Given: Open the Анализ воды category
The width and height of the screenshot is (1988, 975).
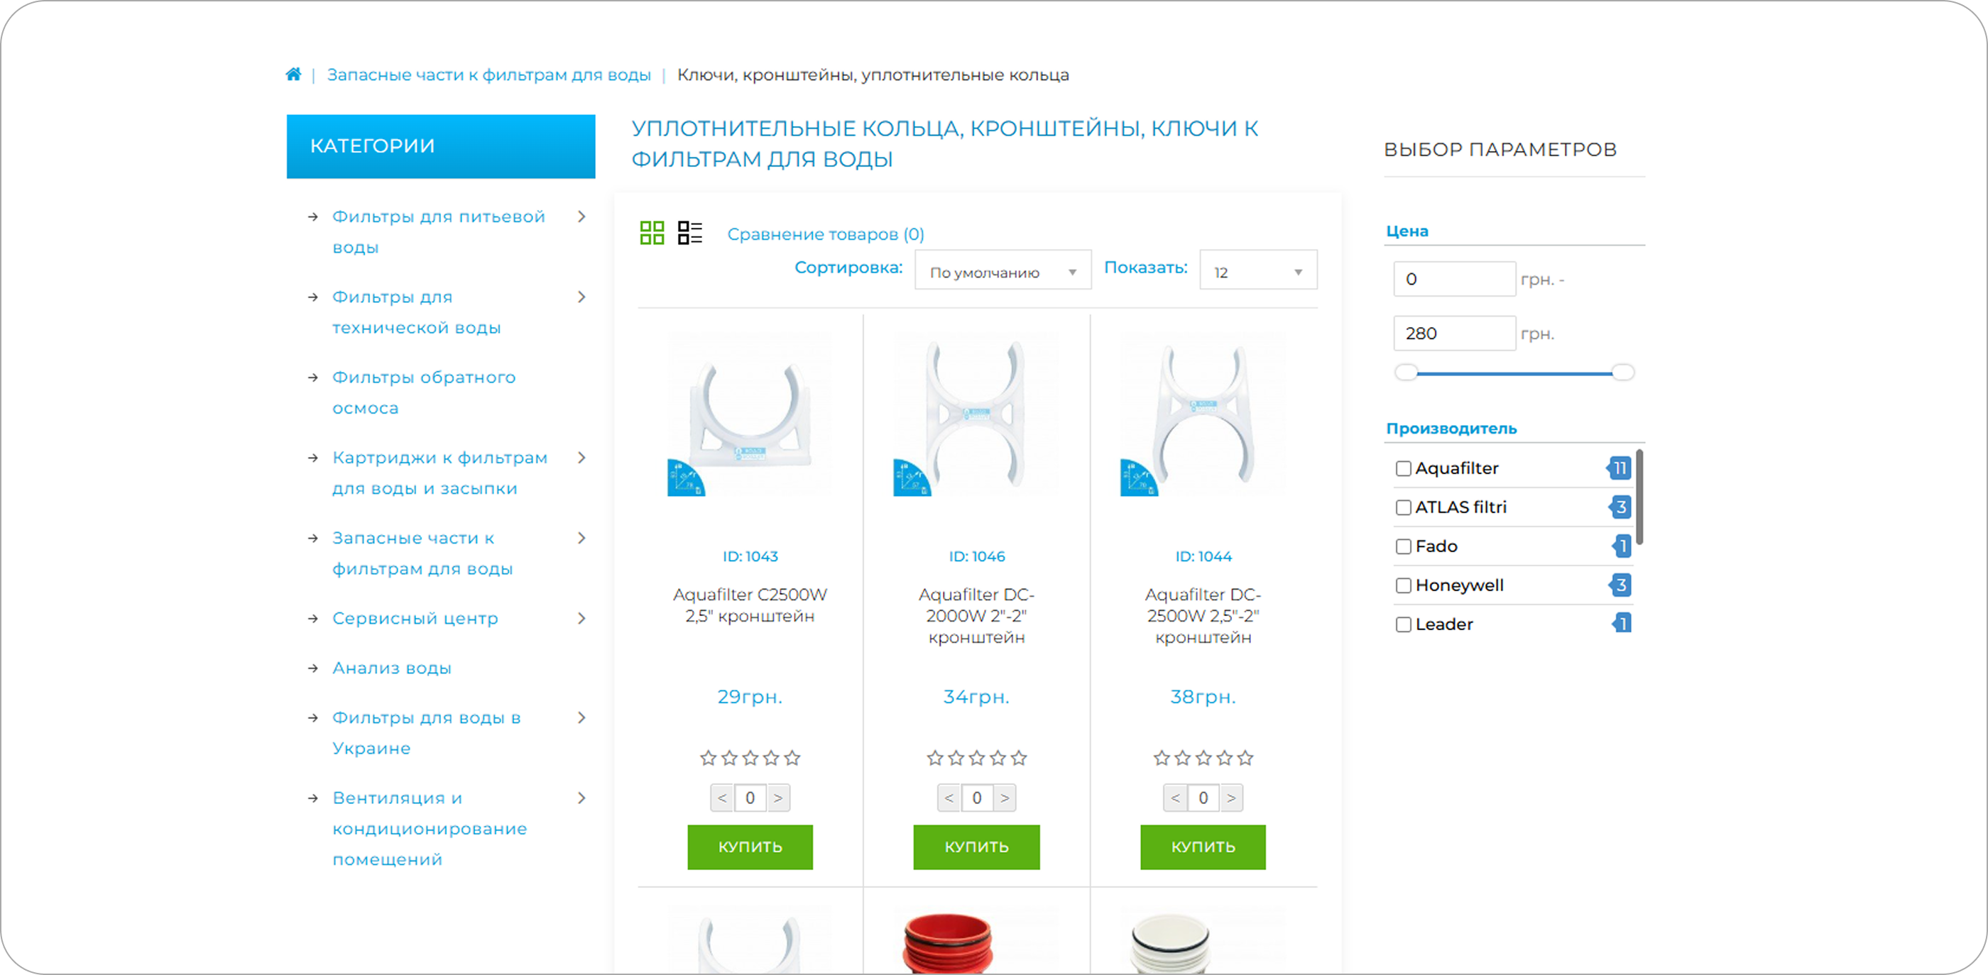Looking at the screenshot, I should coord(391,668).
